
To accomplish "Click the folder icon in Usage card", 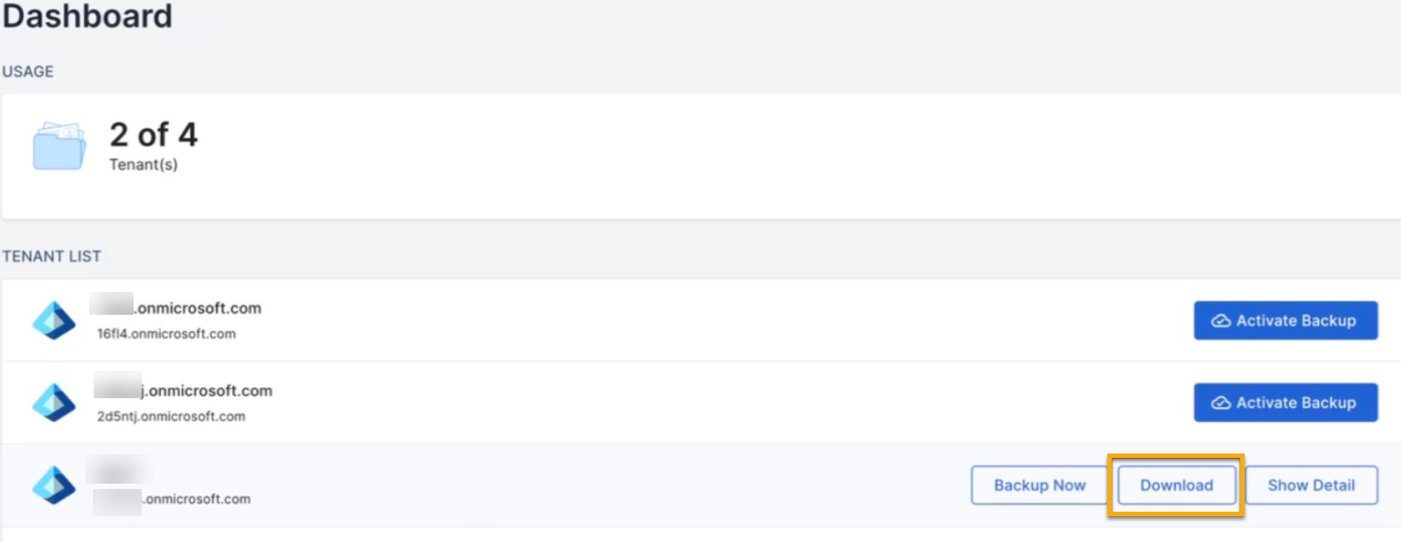I will [59, 146].
